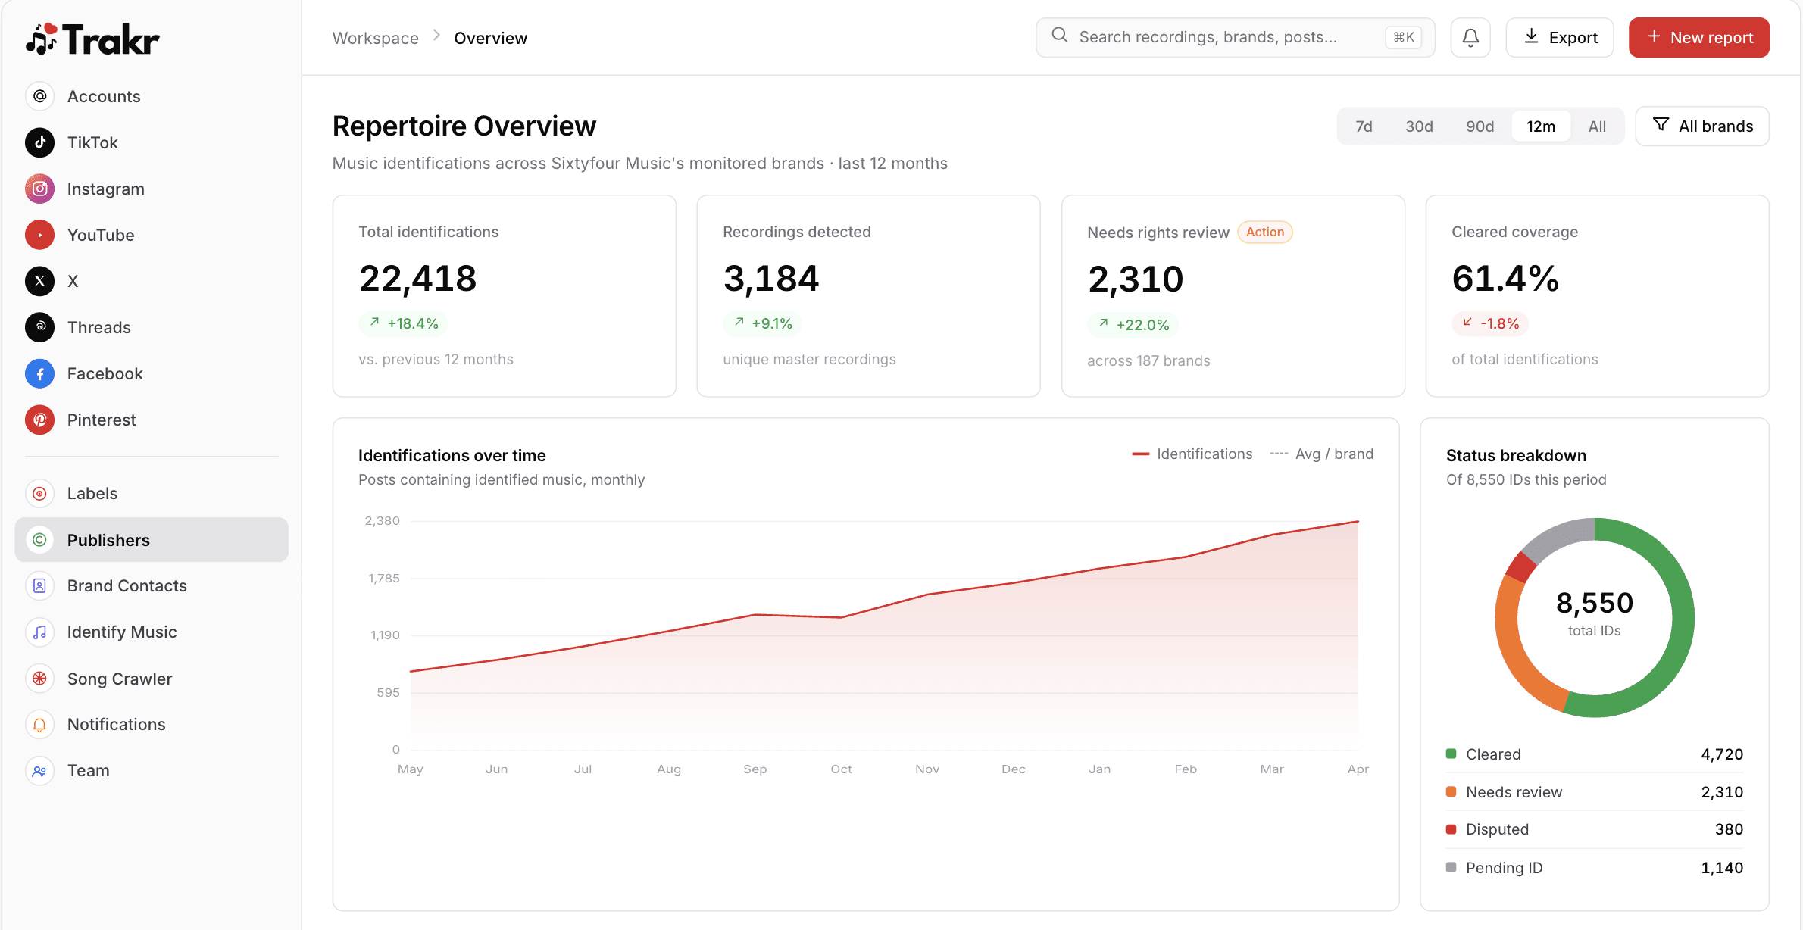
Task: Open the Pinterest accounts page
Action: coord(101,420)
